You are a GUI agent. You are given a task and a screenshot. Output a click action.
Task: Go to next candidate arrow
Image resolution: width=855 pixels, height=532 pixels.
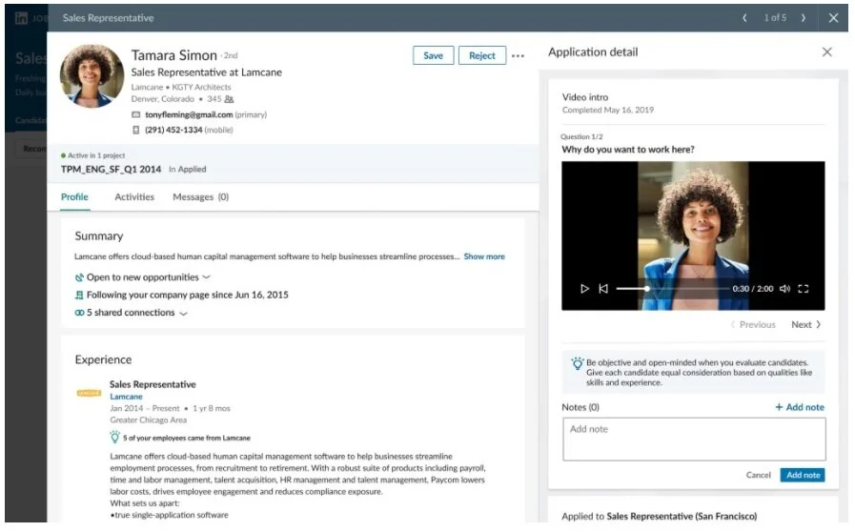tap(803, 17)
